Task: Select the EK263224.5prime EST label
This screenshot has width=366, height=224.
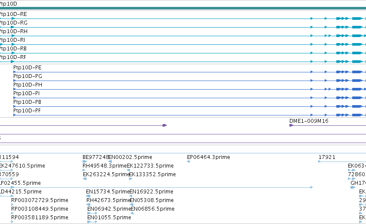Action: 106,174
